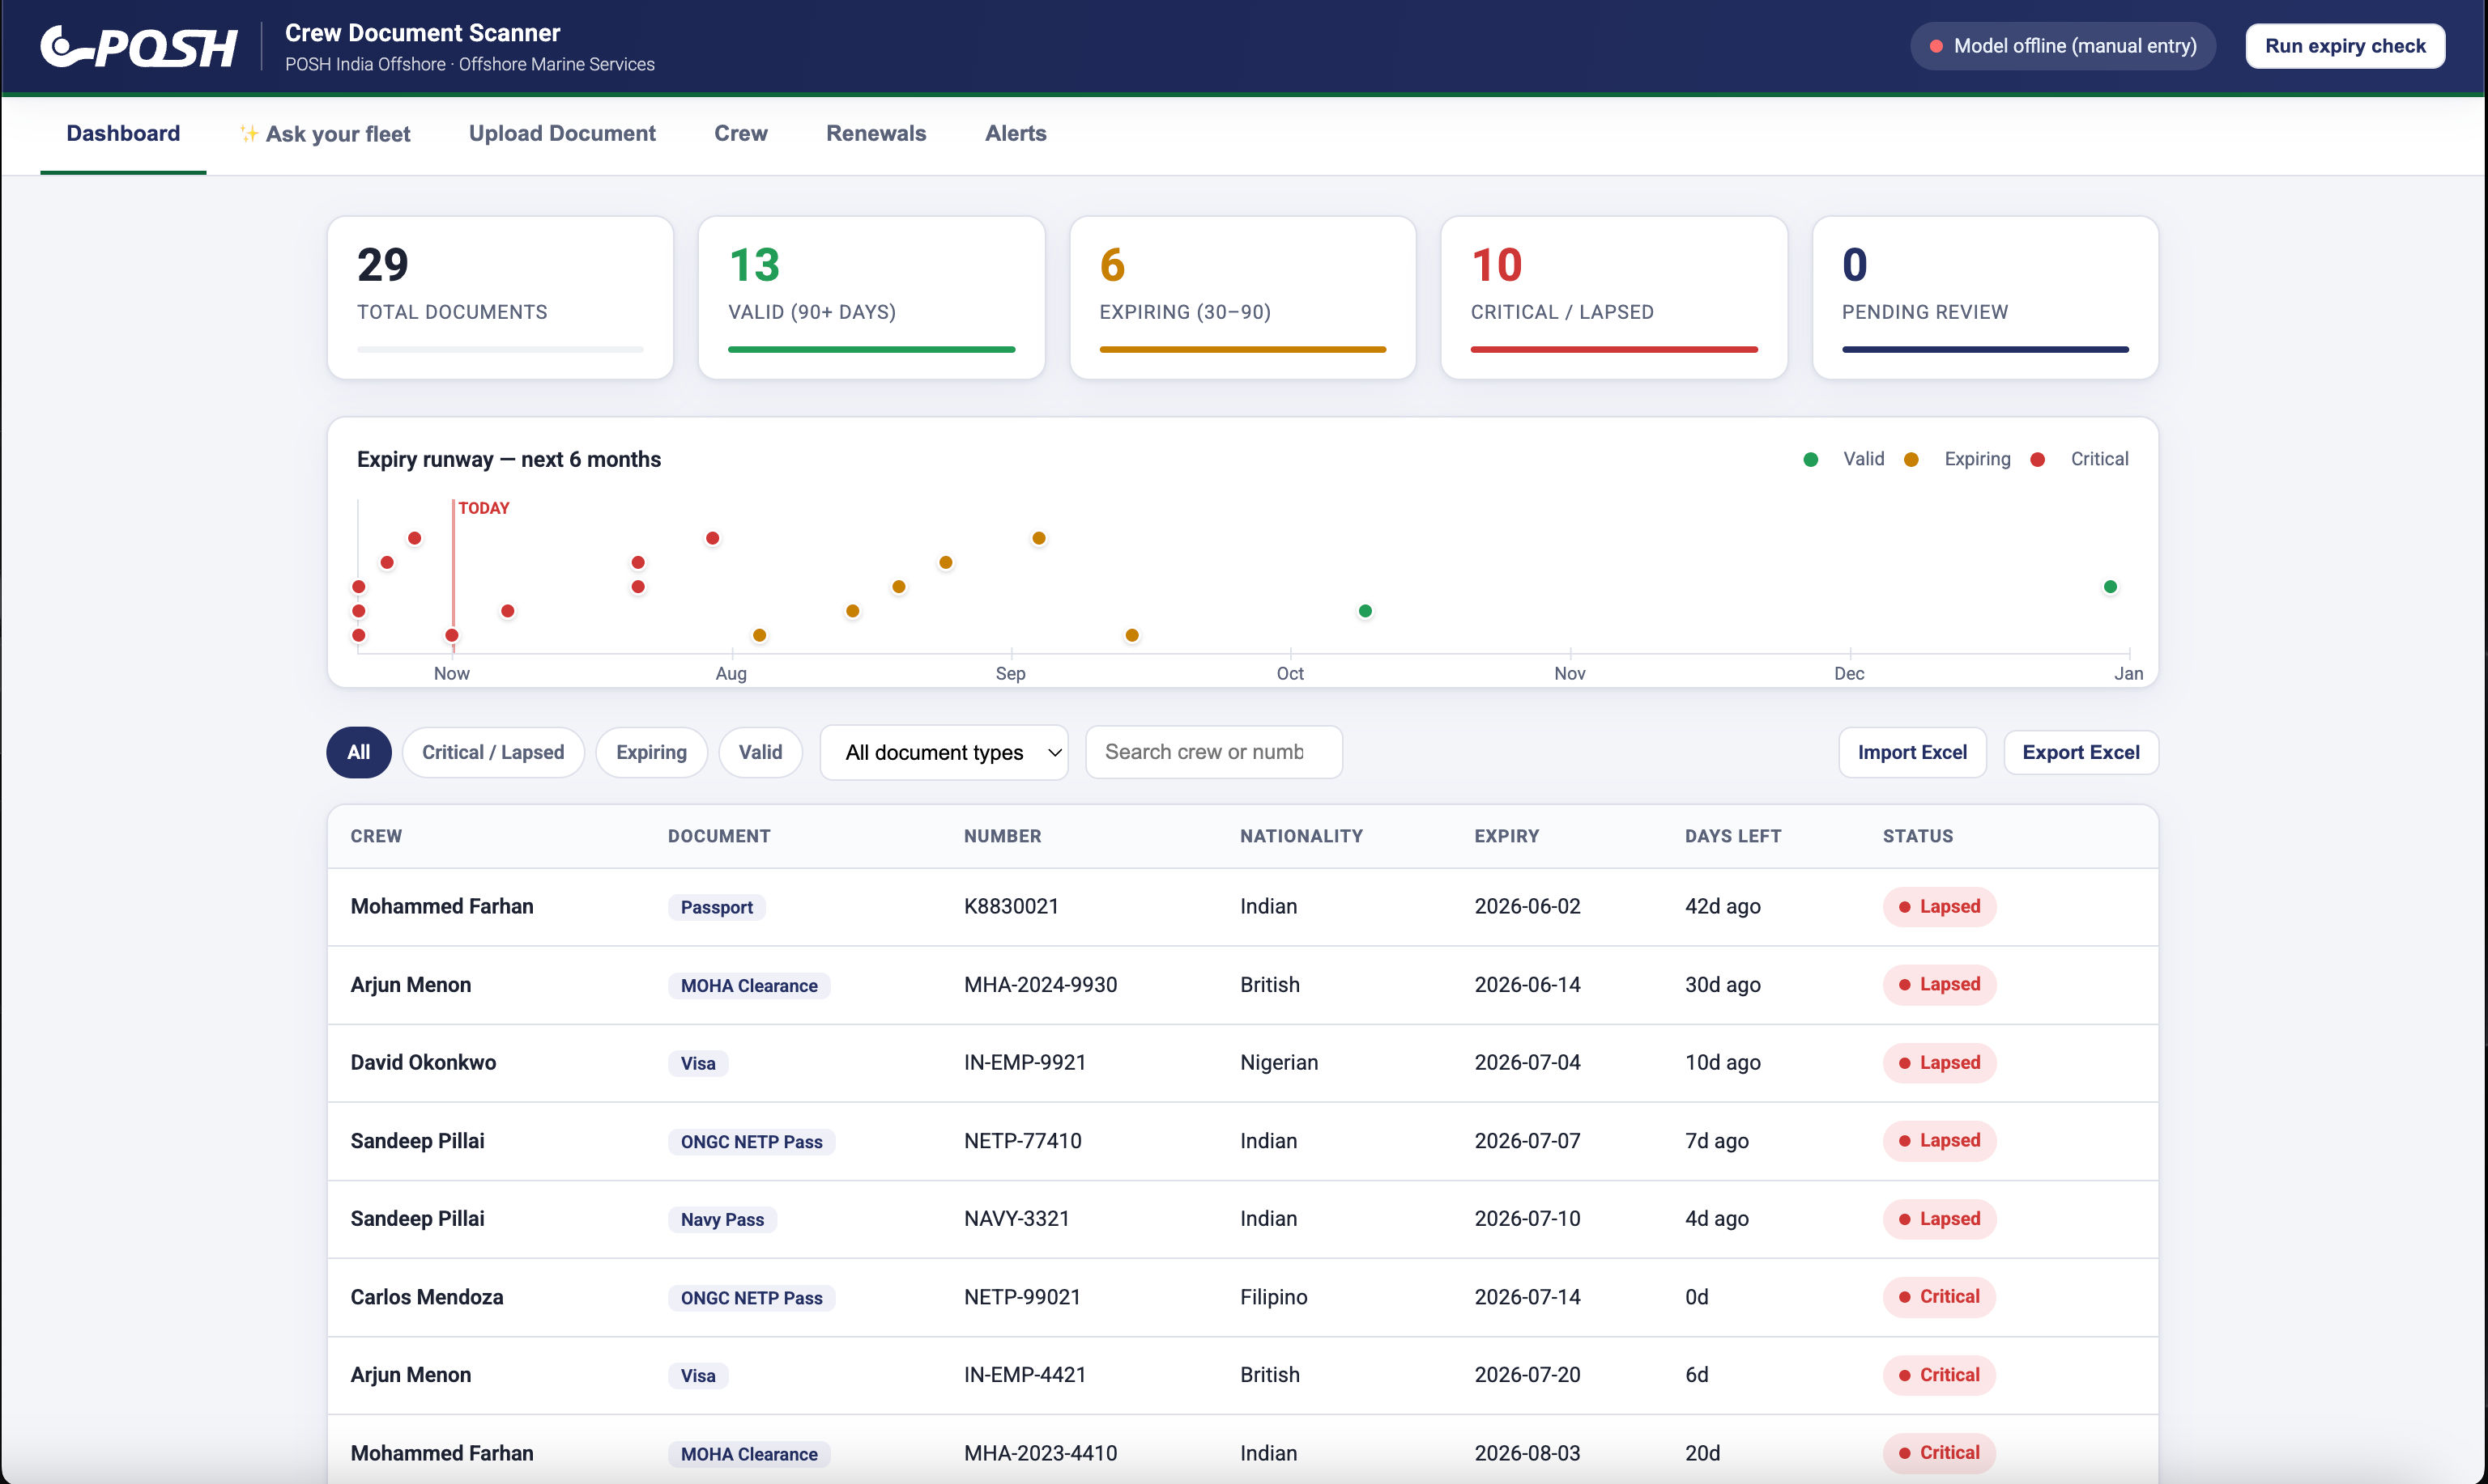
Task: Click the NUMBER column header
Action: coord(1002,836)
